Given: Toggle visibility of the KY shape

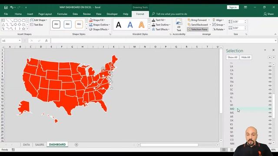Looking at the screenshot, I should point(270,86).
